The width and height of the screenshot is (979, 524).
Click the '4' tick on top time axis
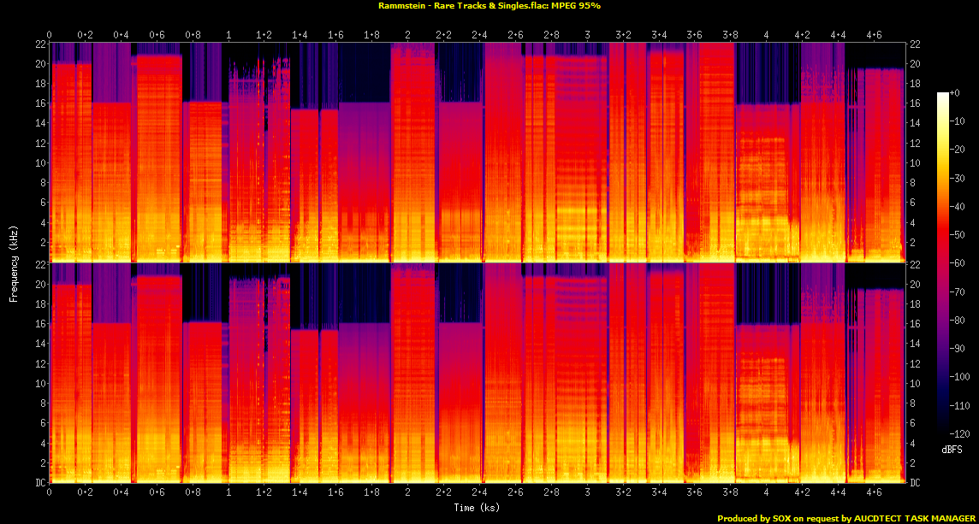coord(766,34)
